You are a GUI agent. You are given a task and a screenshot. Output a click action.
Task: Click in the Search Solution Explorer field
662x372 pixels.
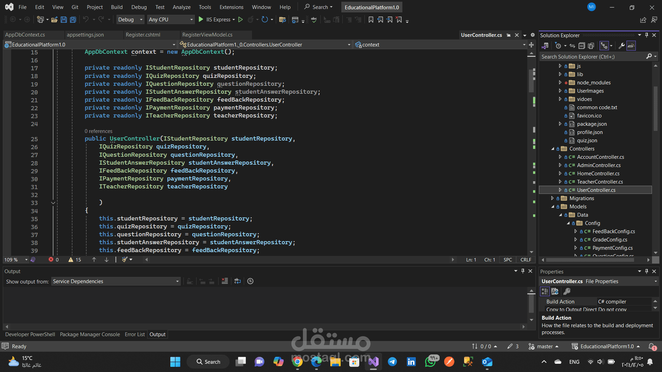pyautogui.click(x=592, y=57)
